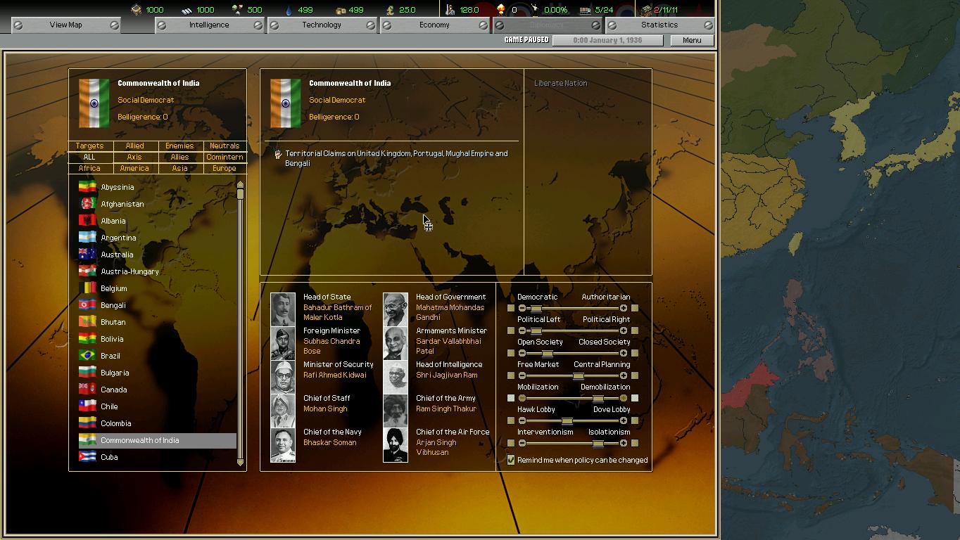Filter the country list by Europe
Screen dimensions: 960x540
[x=225, y=168]
